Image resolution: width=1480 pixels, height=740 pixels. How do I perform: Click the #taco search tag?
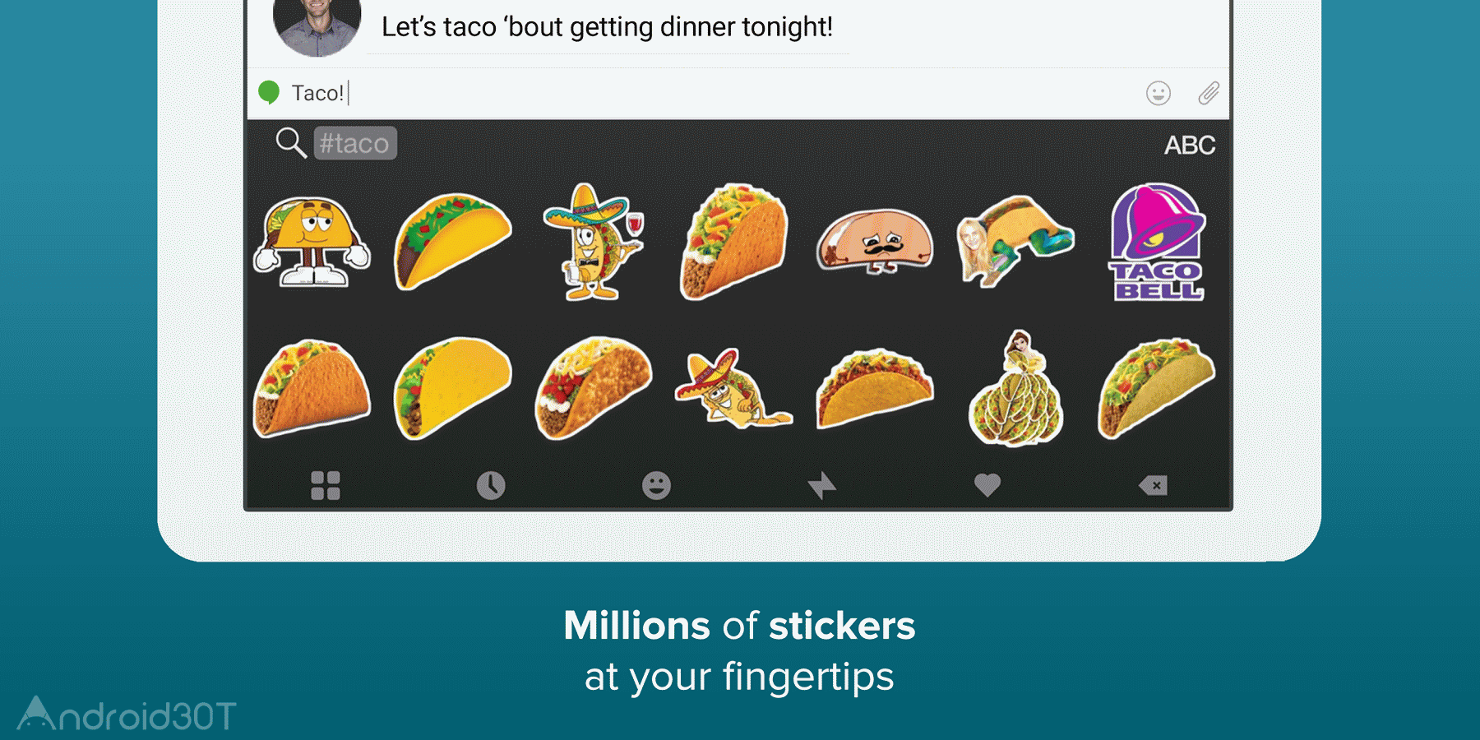(355, 143)
